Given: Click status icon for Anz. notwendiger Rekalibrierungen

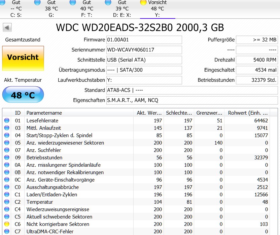Looking at the screenshot, I should (x=7, y=172).
